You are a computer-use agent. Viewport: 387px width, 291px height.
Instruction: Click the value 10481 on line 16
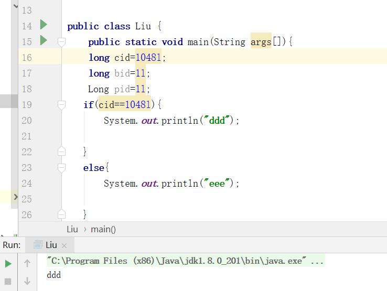[148, 58]
